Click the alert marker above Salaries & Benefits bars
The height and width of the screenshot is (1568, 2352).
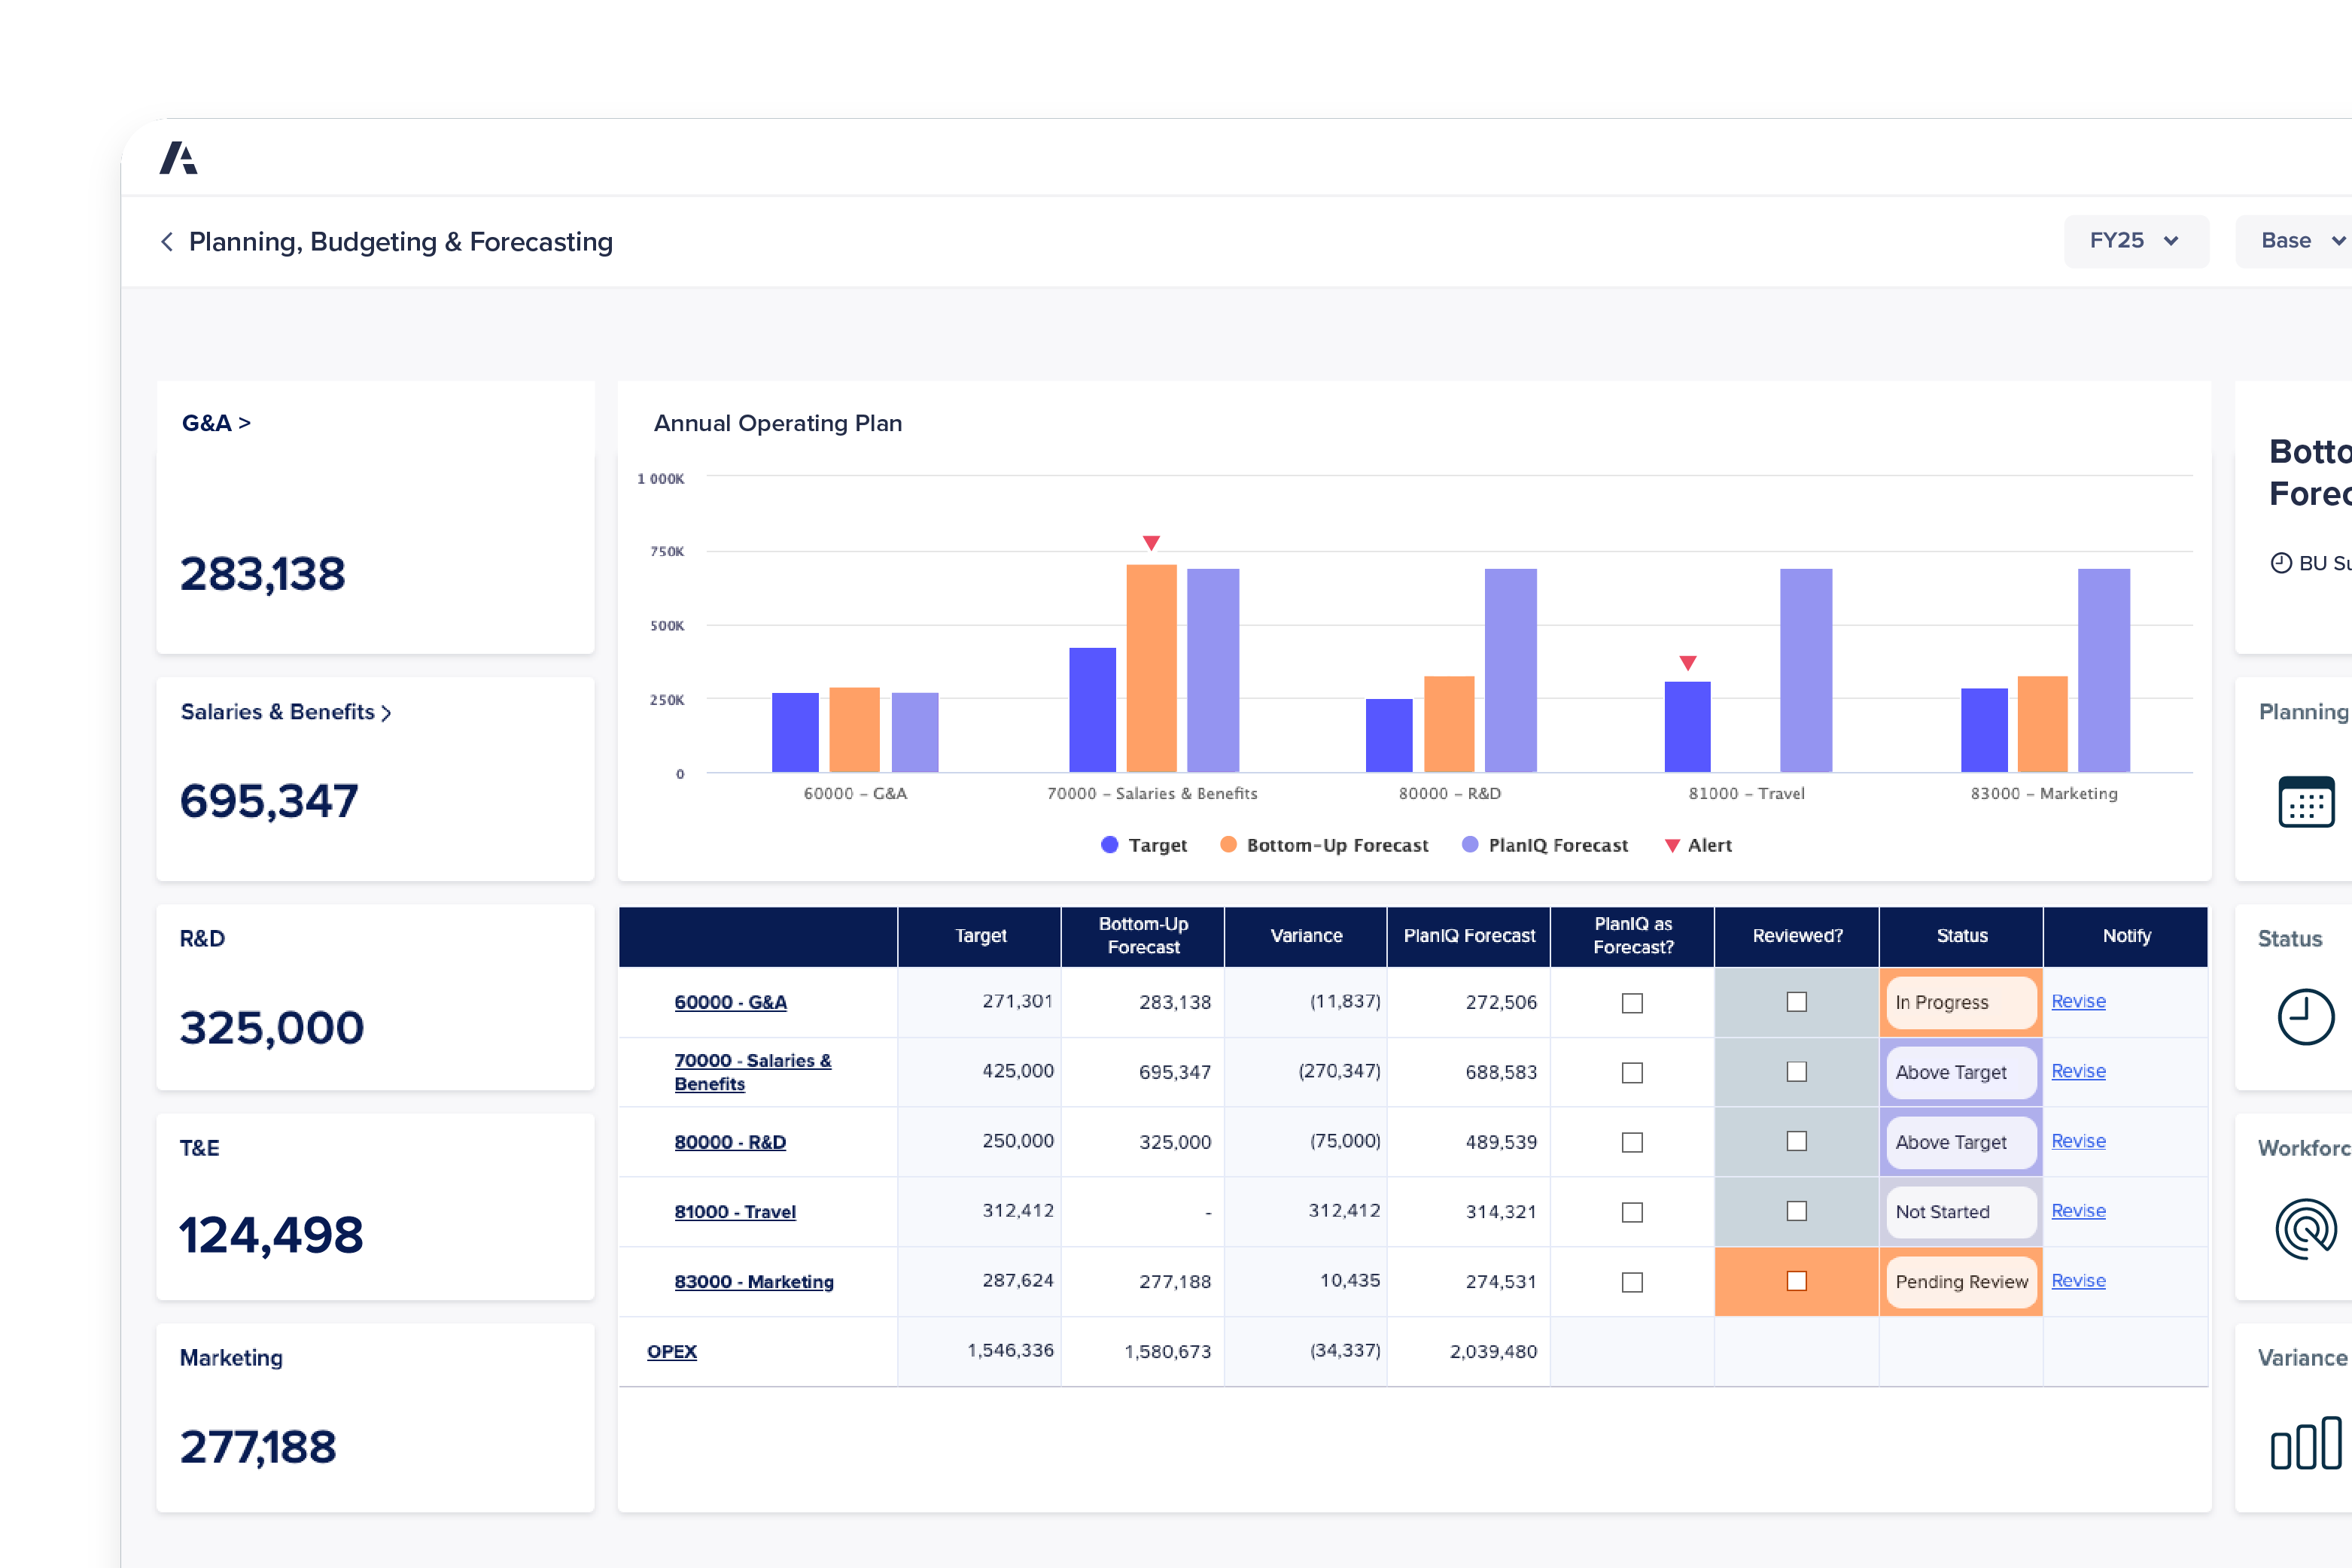tap(1152, 543)
